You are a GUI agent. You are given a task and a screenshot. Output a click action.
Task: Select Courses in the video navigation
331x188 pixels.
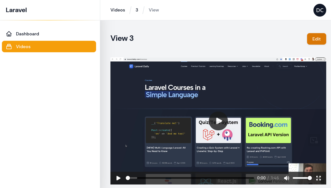(x=184, y=66)
